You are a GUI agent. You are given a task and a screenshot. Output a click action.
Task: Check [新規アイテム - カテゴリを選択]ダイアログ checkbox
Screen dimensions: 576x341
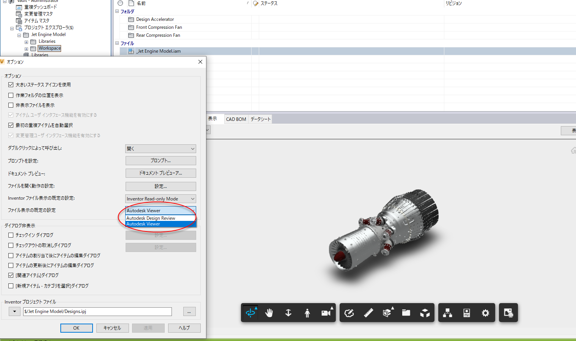(x=11, y=286)
